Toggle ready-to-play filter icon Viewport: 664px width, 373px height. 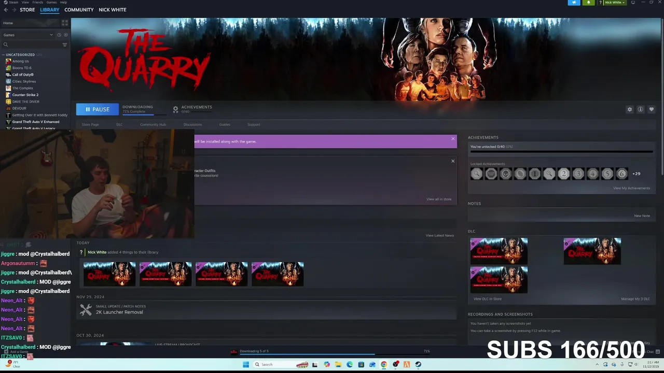click(66, 35)
